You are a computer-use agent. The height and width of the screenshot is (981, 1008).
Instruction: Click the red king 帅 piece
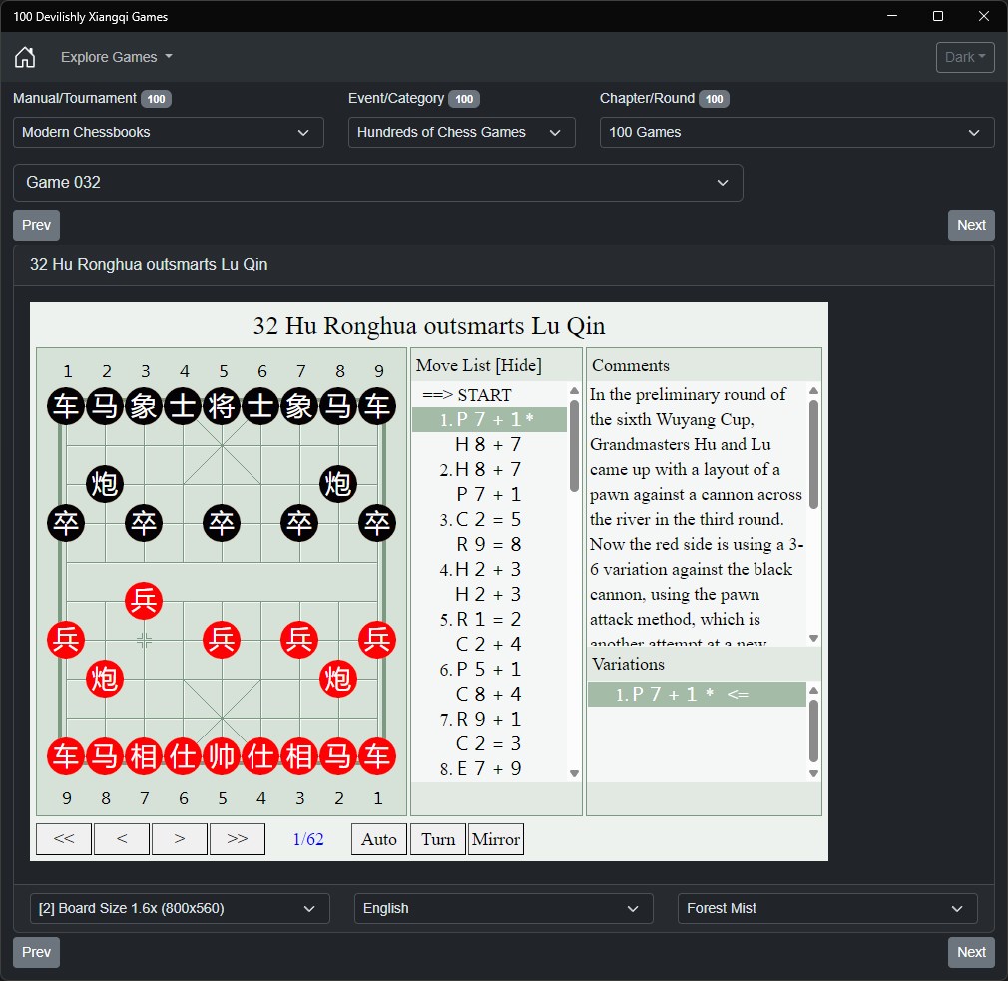pyautogui.click(x=222, y=756)
